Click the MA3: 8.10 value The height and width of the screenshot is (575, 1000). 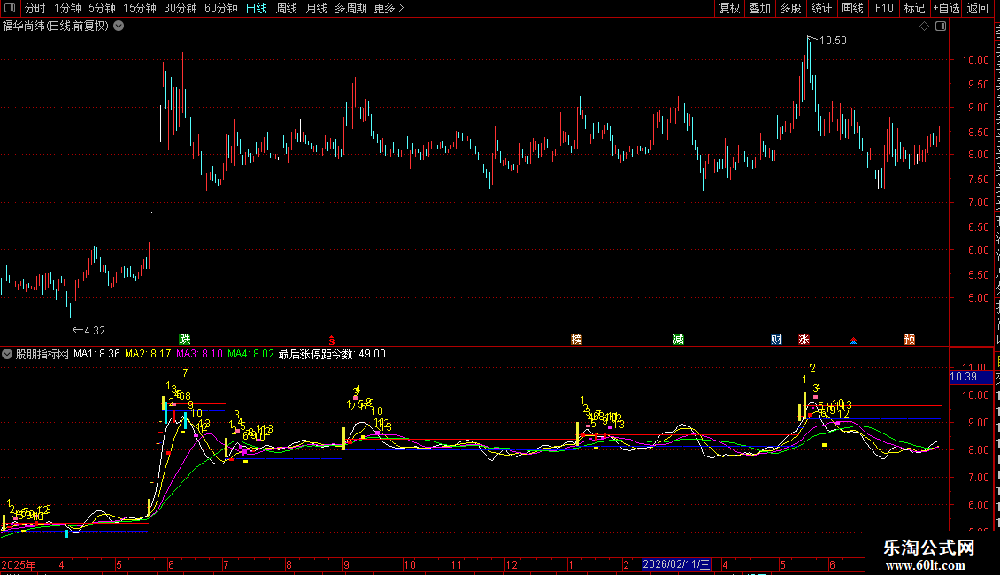(x=200, y=354)
